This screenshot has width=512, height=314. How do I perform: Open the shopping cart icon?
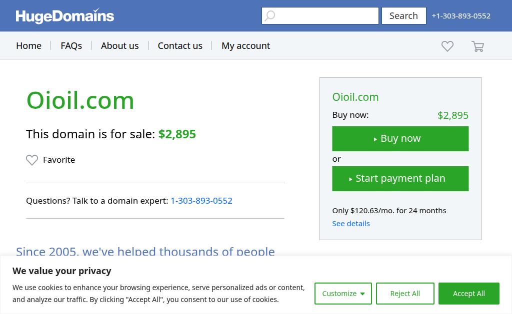(x=477, y=46)
